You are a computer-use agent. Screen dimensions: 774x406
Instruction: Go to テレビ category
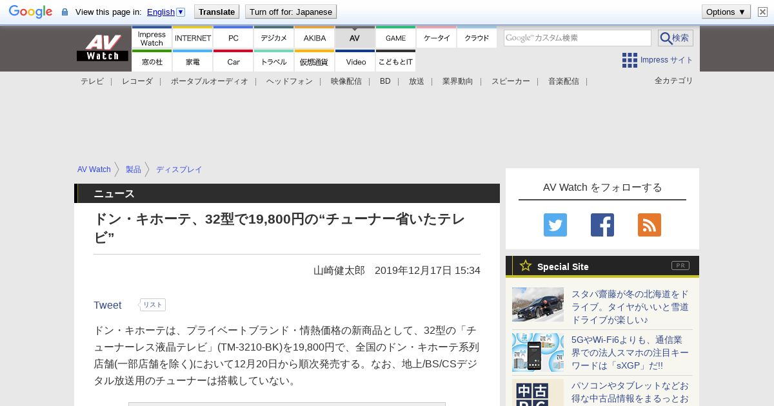[x=92, y=81]
